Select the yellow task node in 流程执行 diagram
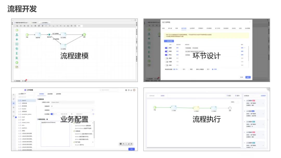This screenshot has height=158, width=281. [196, 108]
